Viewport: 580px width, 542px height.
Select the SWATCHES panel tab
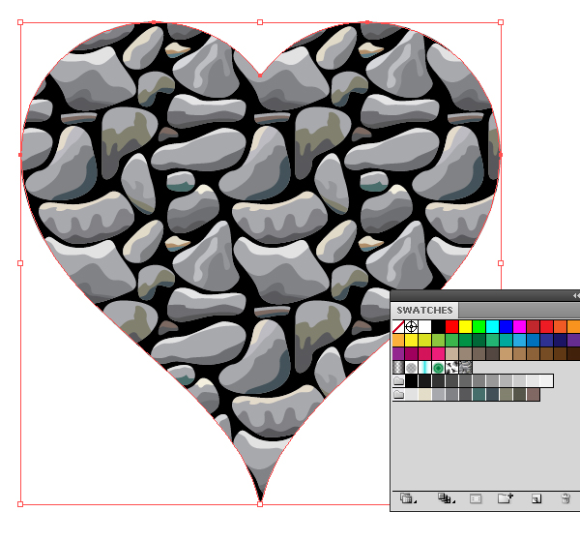click(424, 310)
